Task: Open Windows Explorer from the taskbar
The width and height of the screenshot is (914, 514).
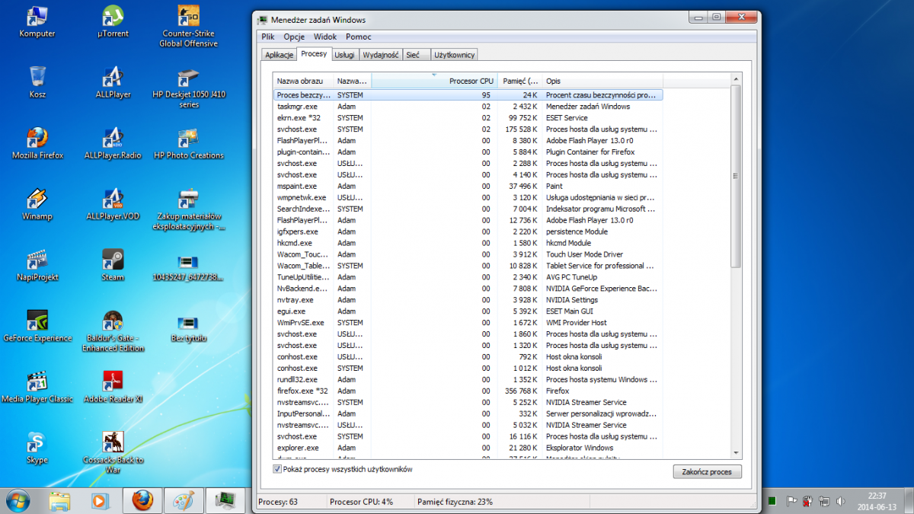Action: [60, 500]
